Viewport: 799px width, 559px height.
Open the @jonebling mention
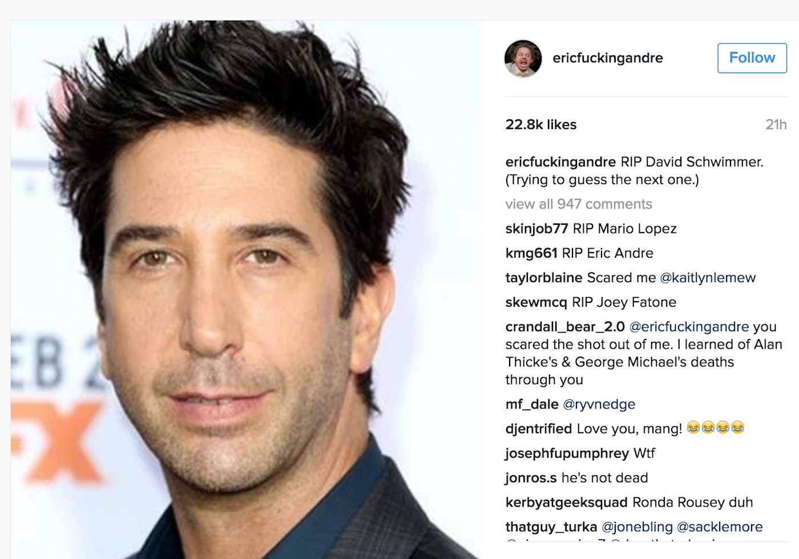pyautogui.click(x=637, y=527)
